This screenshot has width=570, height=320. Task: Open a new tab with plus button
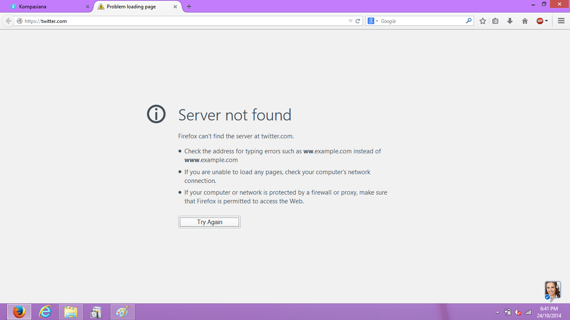tap(189, 7)
